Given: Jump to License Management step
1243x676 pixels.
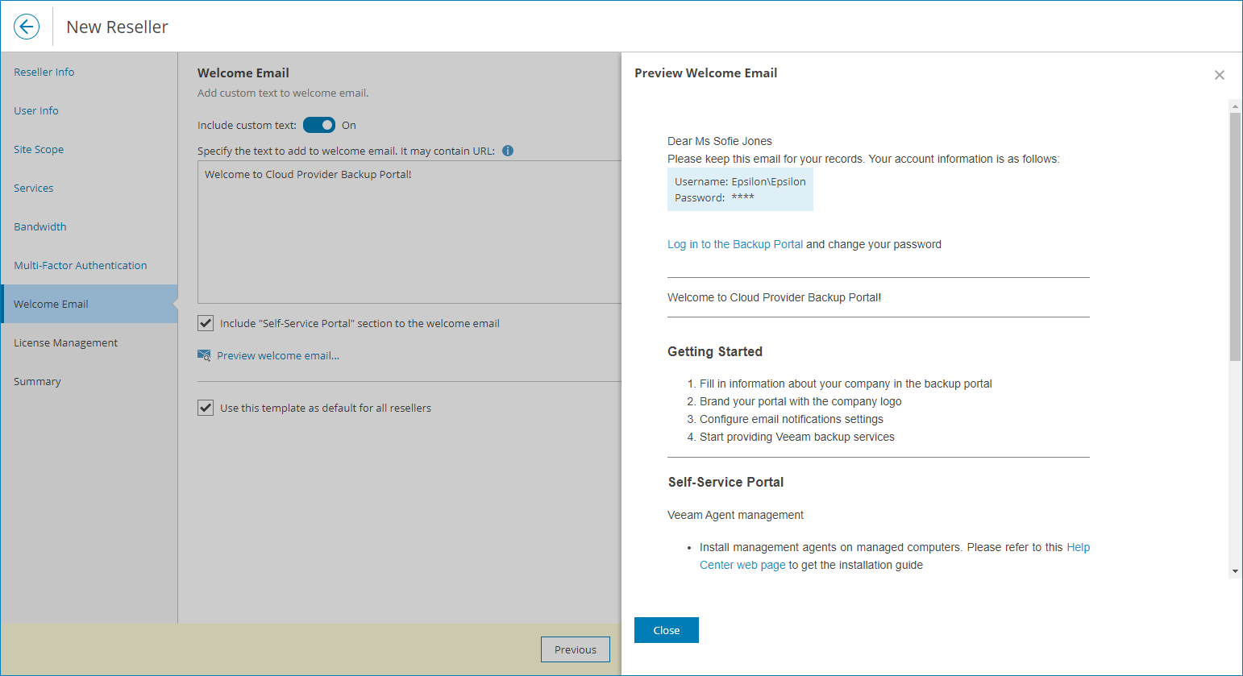Looking at the screenshot, I should pos(66,342).
